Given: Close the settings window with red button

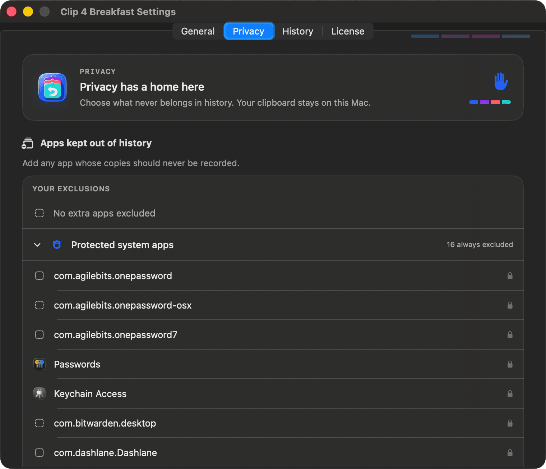Looking at the screenshot, I should coord(11,12).
